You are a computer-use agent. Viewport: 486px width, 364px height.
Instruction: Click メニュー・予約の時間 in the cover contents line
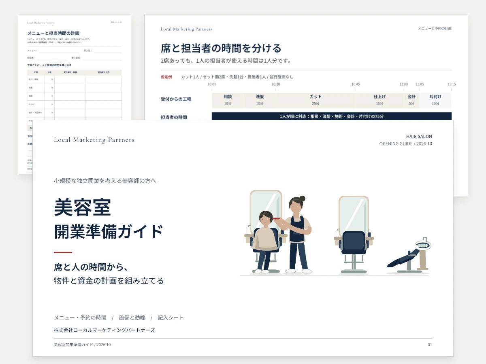80,318
